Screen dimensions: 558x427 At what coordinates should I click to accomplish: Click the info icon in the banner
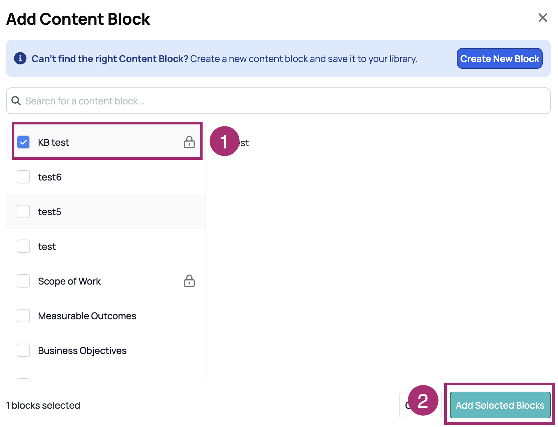[x=20, y=58]
